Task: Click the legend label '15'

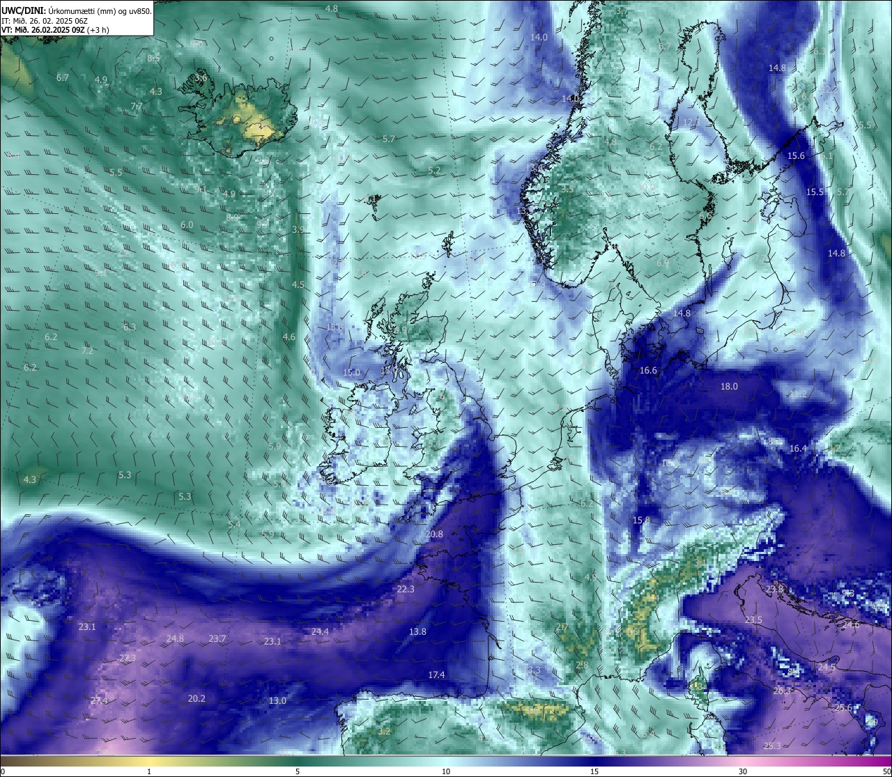Action: pos(594,771)
